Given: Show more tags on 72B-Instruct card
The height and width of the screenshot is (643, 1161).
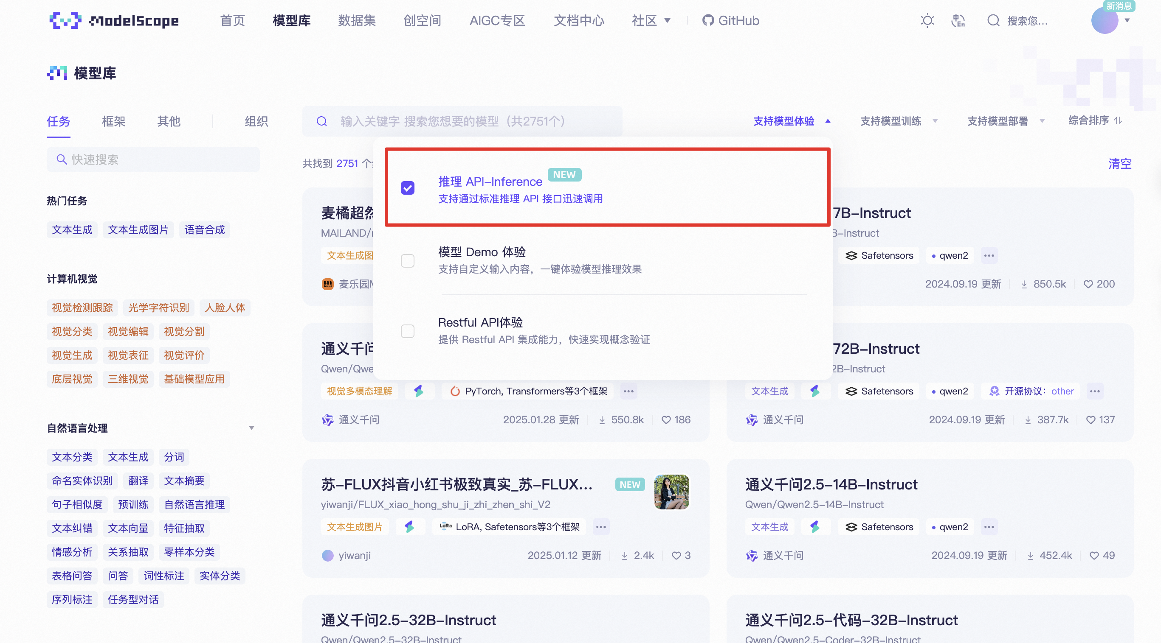Looking at the screenshot, I should click(1095, 391).
